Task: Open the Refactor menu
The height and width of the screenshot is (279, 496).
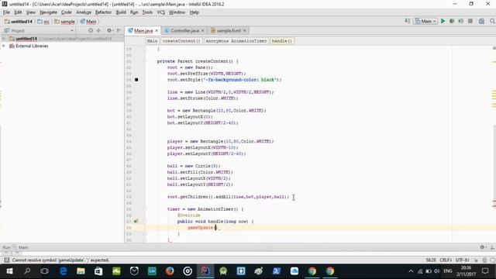Action: pyautogui.click(x=103, y=12)
